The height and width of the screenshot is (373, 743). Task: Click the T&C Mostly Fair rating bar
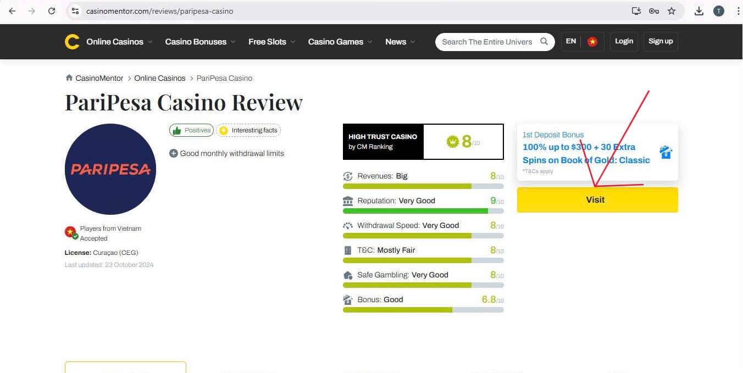(x=423, y=260)
